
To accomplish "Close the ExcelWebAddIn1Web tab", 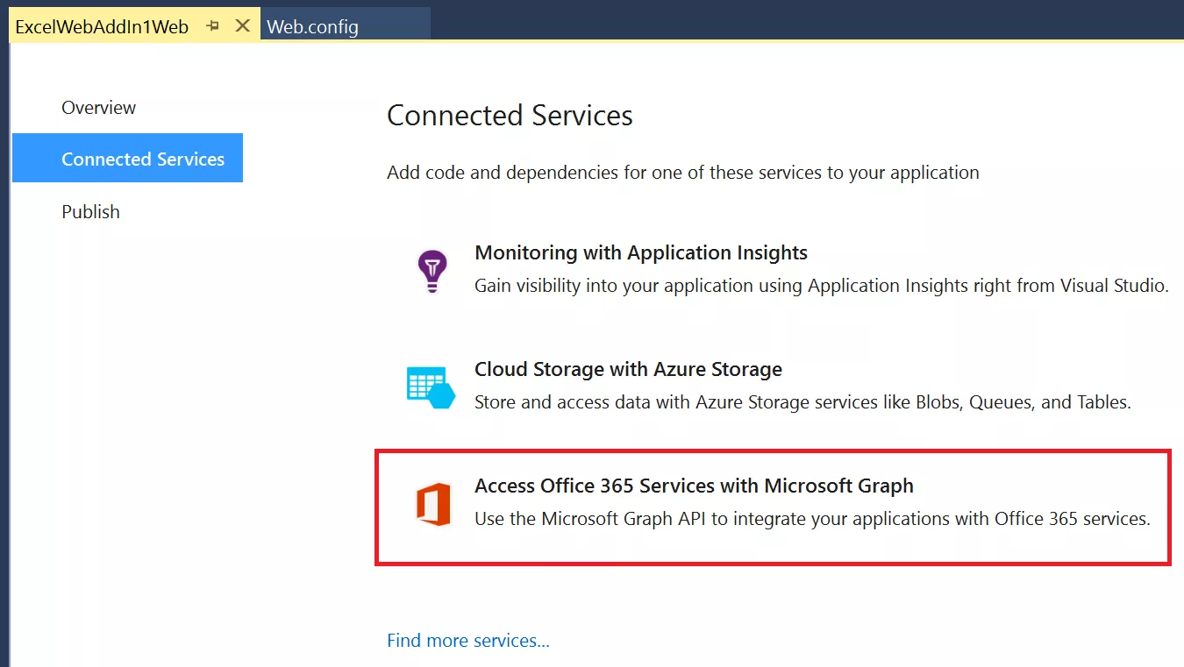I will click(243, 26).
